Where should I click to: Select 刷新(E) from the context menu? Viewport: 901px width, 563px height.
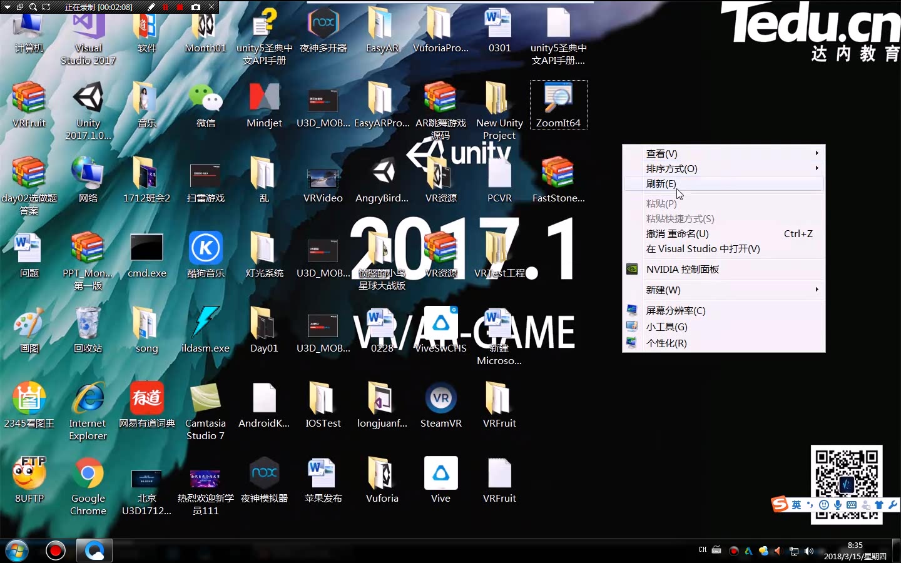point(661,183)
